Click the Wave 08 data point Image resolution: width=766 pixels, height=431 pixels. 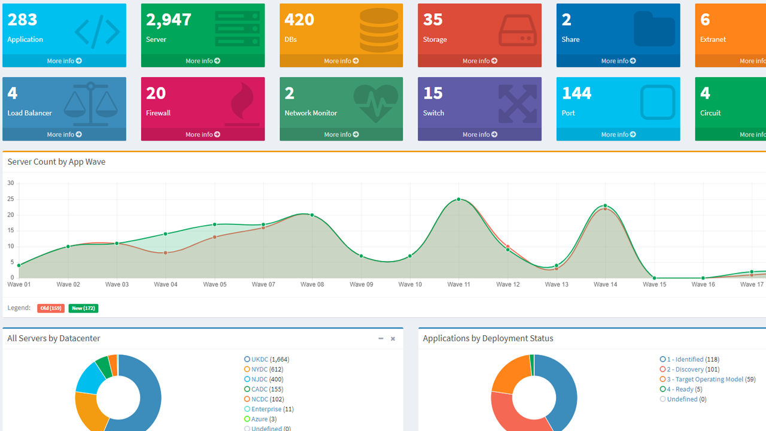[312, 215]
